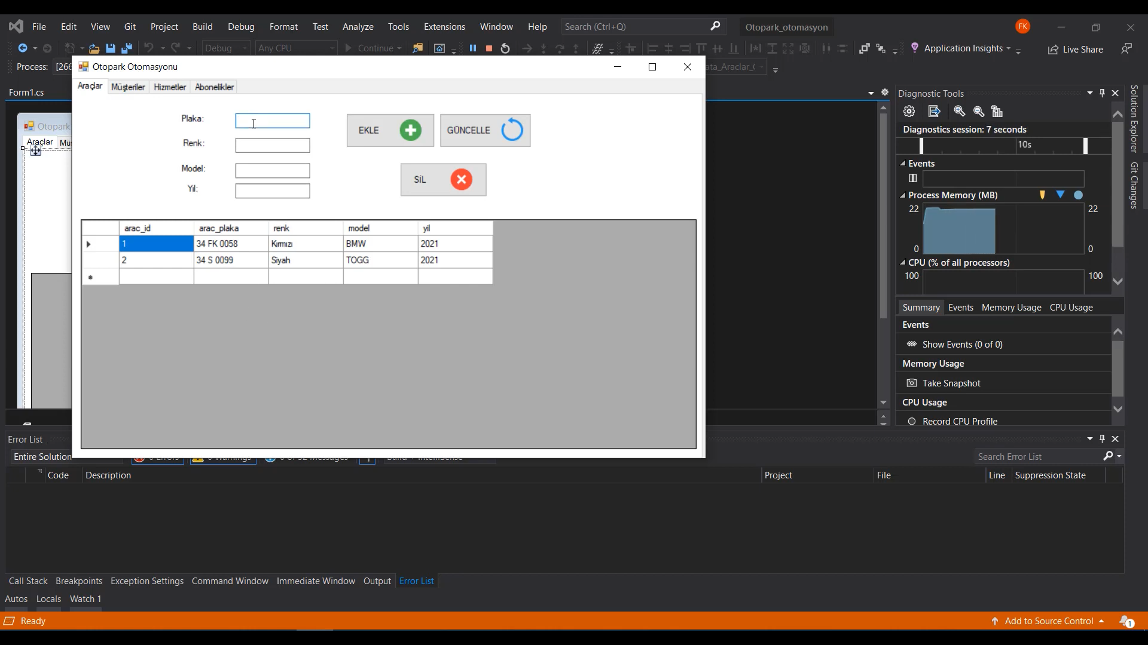Toggle the Events pause indicator icon
The image size is (1148, 645).
(913, 178)
